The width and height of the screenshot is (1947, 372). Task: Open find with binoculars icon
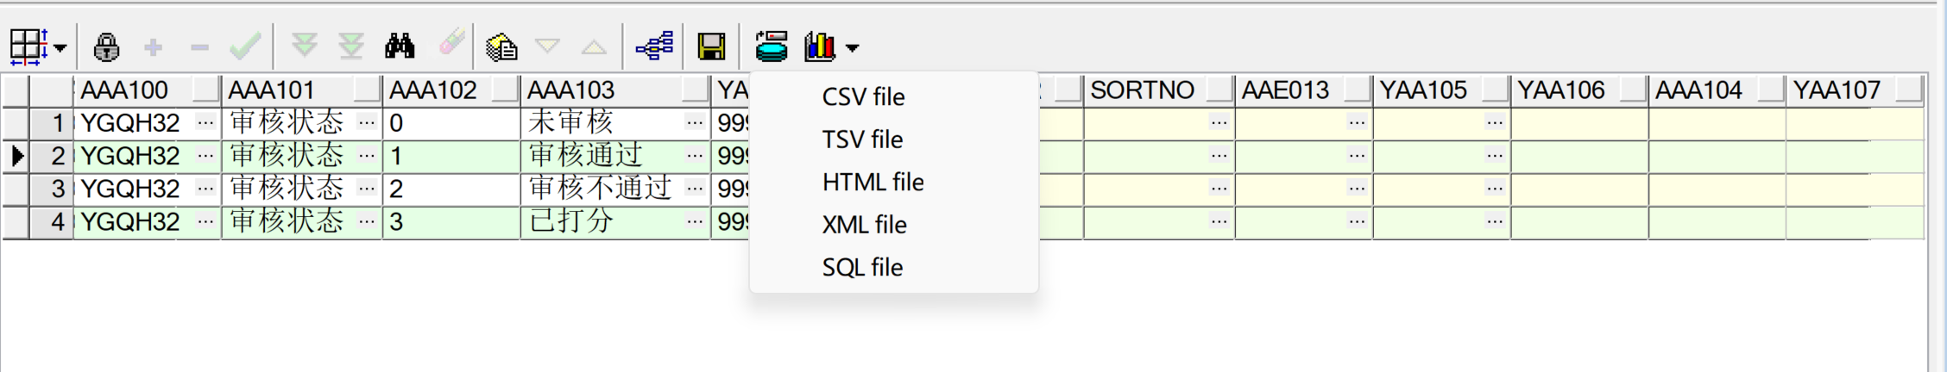400,46
